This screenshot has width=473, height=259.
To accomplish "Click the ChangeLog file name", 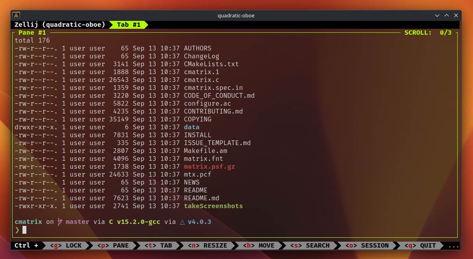I will pos(202,56).
